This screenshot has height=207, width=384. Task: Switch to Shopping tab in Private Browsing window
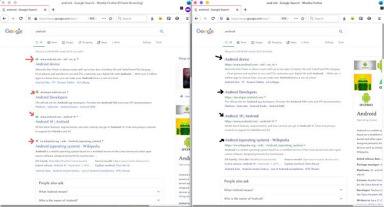click(85, 42)
